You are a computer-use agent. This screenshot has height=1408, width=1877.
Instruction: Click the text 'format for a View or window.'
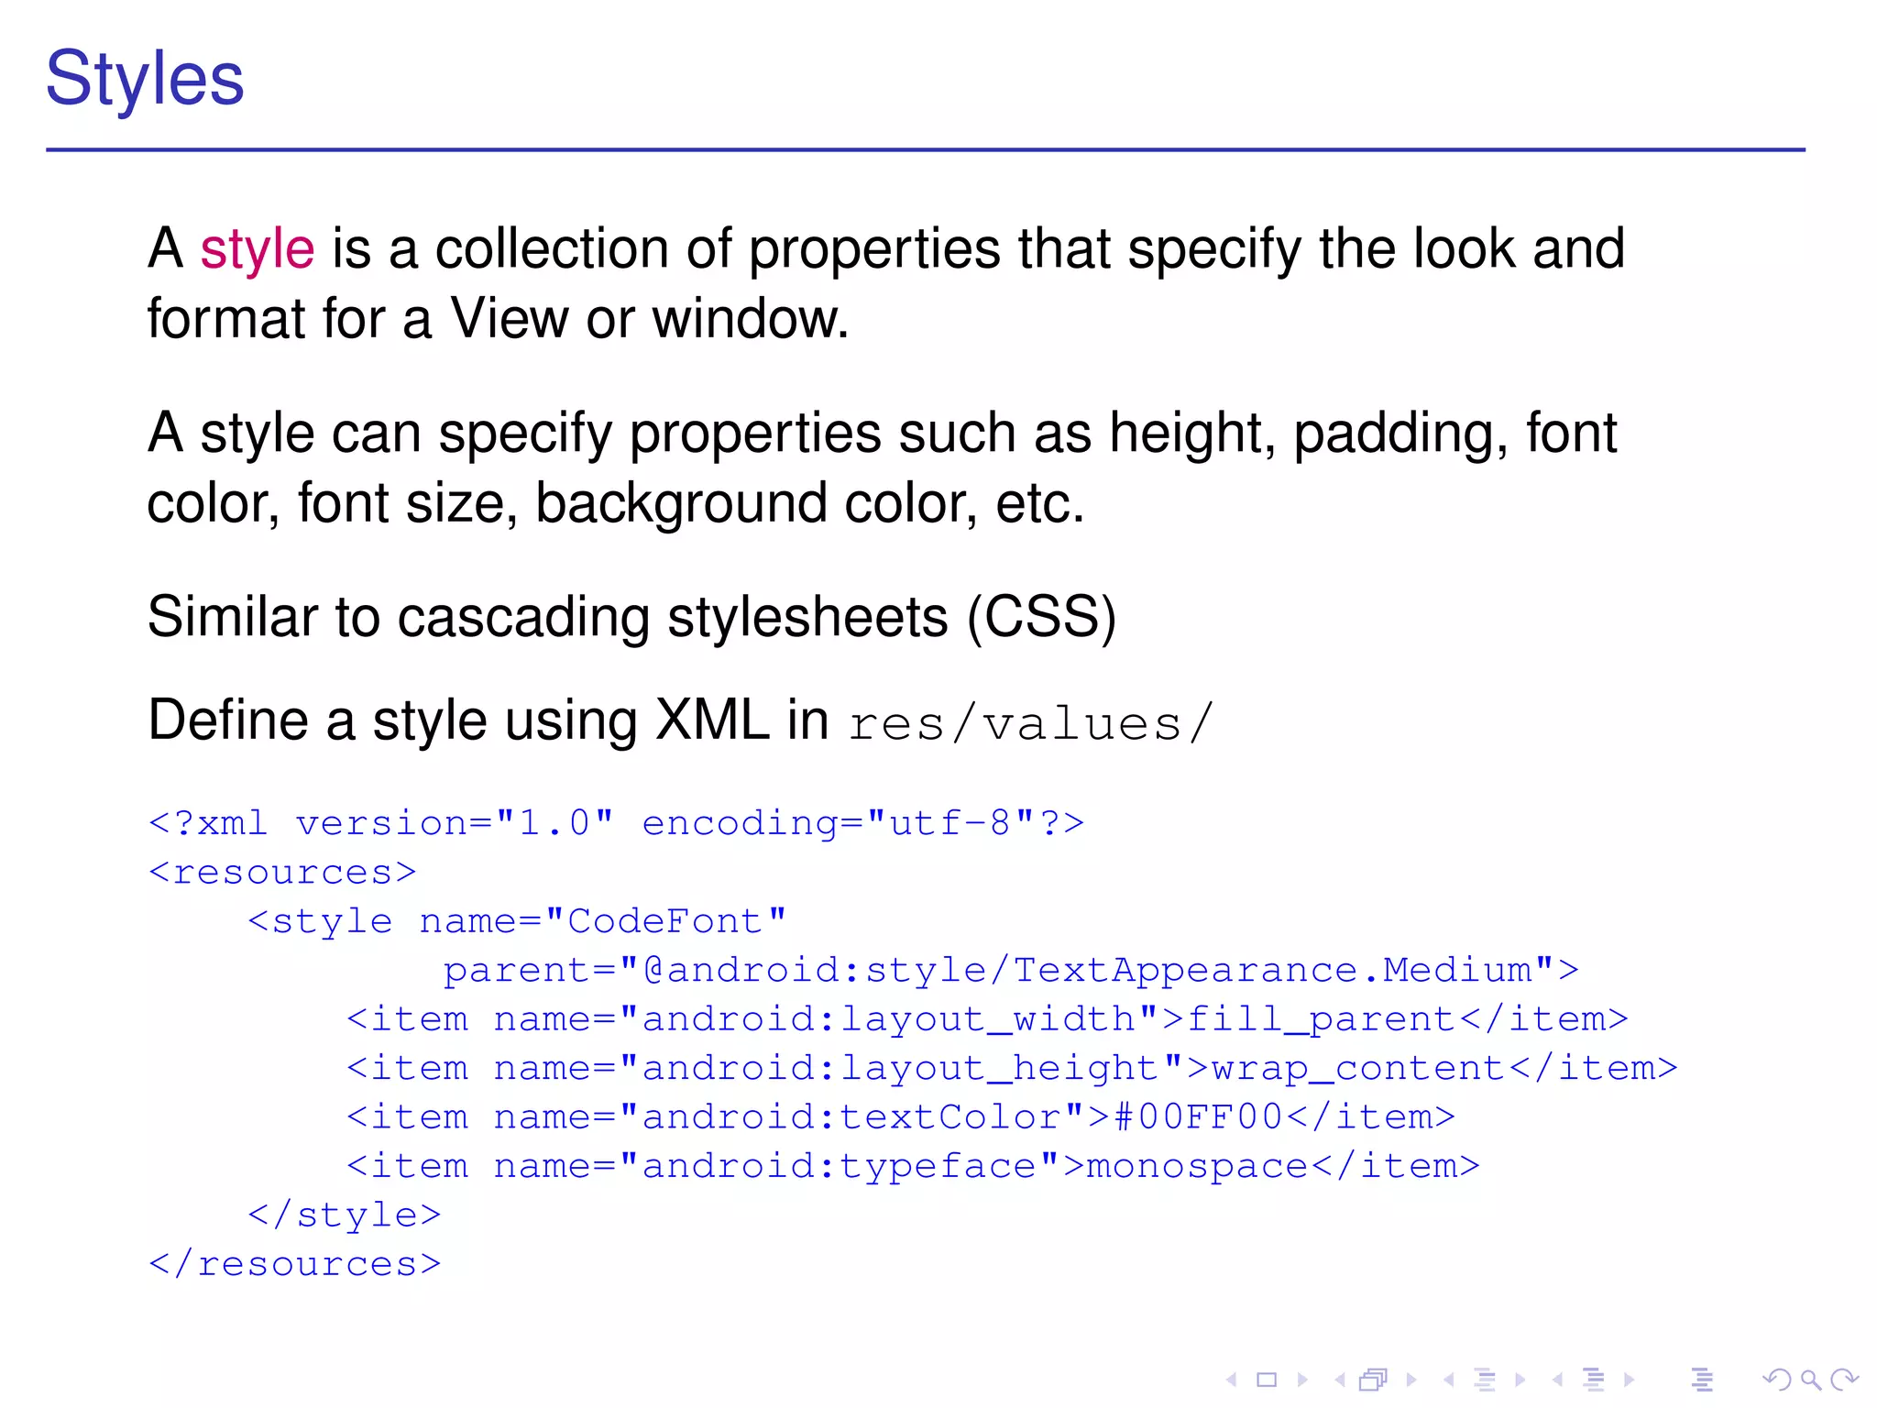point(499,319)
